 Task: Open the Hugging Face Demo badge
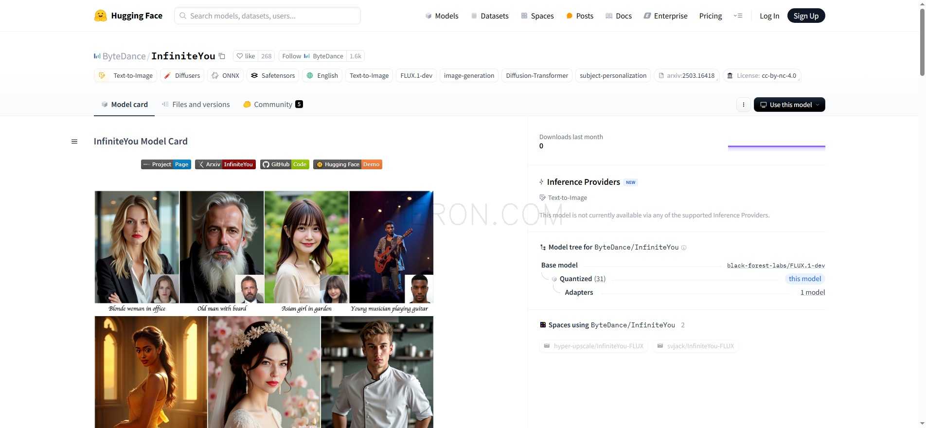point(348,164)
